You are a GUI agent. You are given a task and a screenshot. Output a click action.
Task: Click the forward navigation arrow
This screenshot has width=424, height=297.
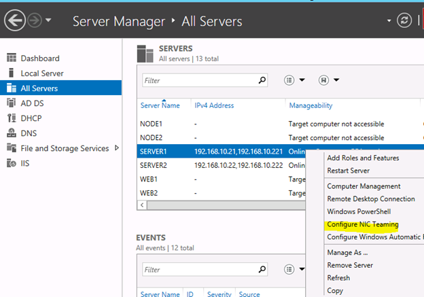click(x=35, y=20)
